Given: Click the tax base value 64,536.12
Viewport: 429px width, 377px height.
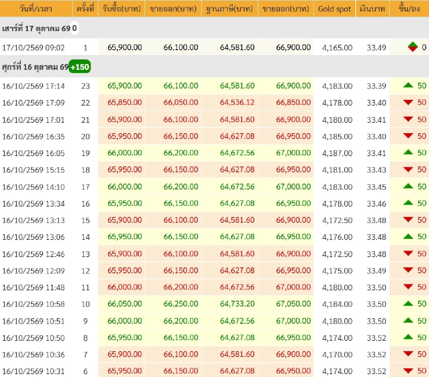Looking at the screenshot, I should coord(237,102).
